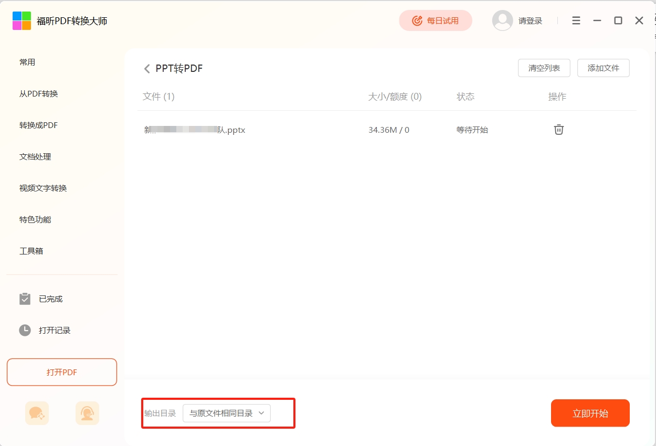
Task: Open the customer service headset icon
Action: click(87, 413)
